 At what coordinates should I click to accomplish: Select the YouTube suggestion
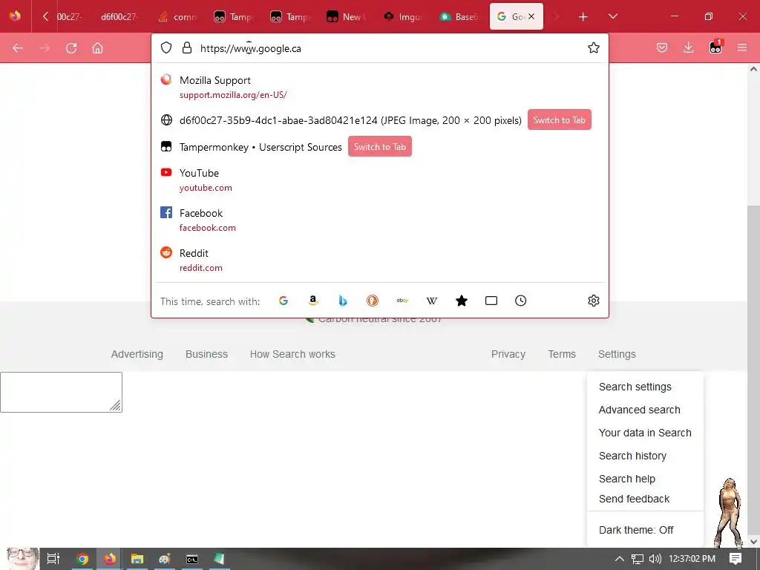tap(380, 180)
